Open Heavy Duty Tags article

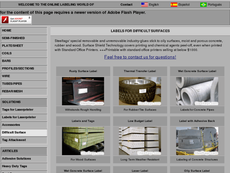[24, 166]
